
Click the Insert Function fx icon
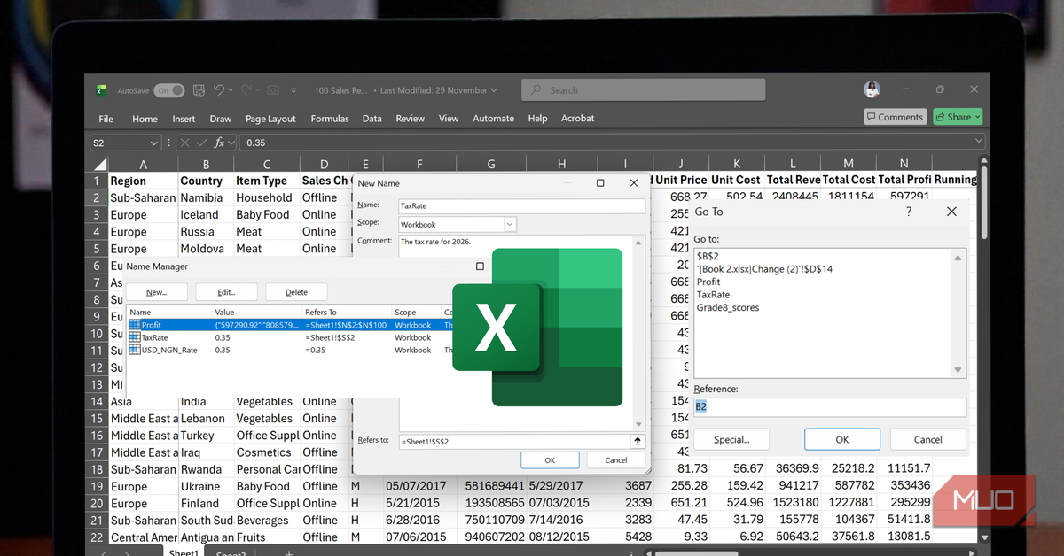coord(219,143)
